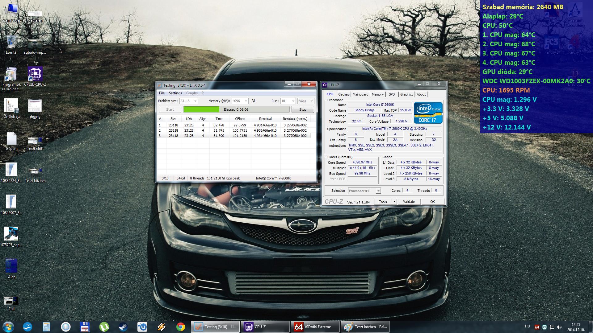593x333 pixels.
Task: Switch to AIDA64 Extreme taskbar item
Action: [x=315, y=327]
